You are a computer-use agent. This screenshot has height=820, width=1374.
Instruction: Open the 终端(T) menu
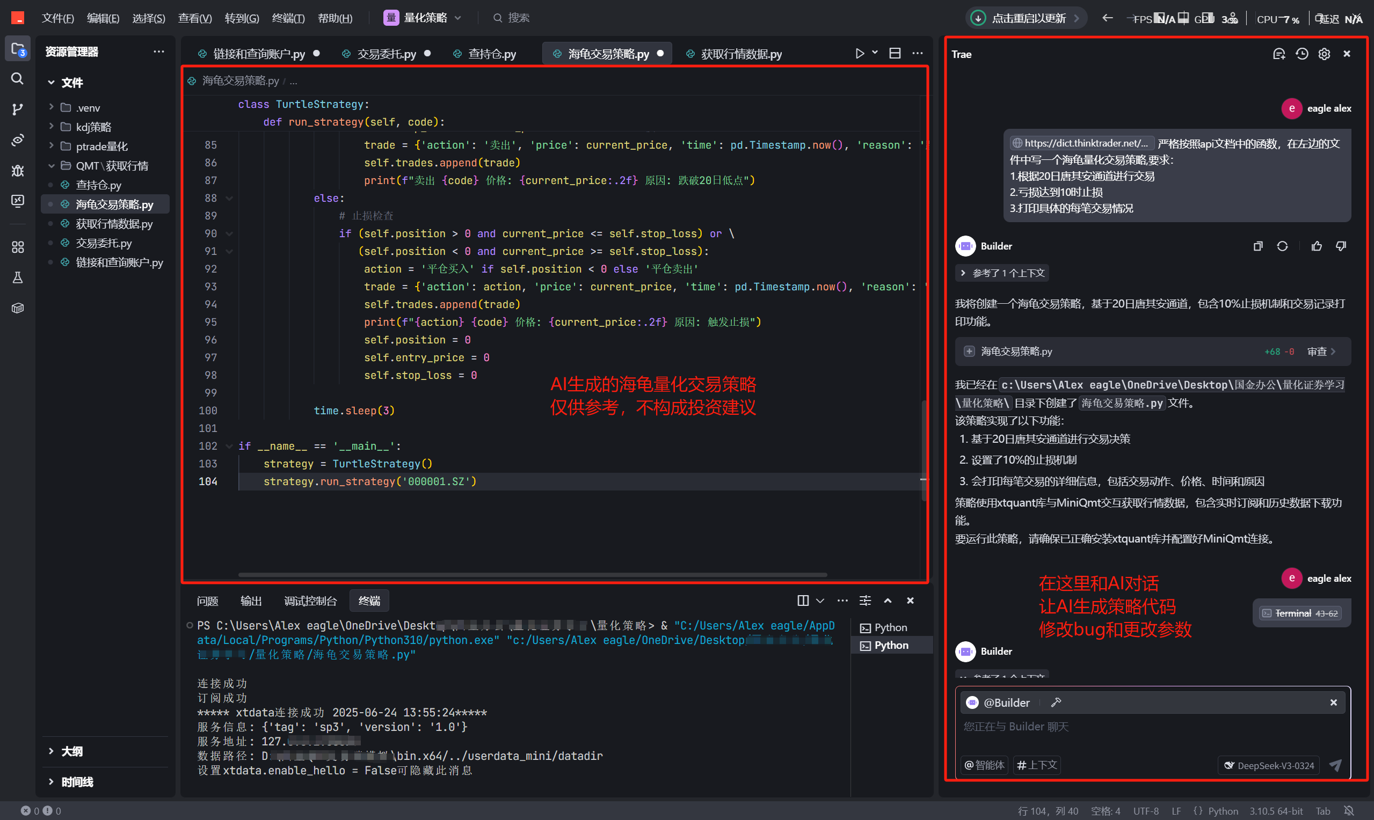point(288,18)
